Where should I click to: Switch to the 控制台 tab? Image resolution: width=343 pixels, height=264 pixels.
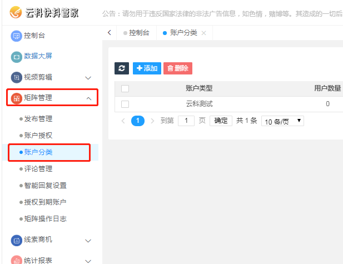pyautogui.click(x=138, y=33)
